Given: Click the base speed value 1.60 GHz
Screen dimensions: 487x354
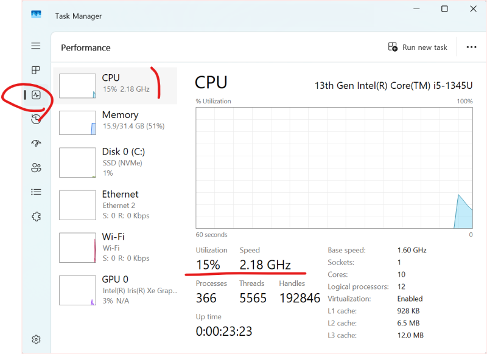Looking at the screenshot, I should click(412, 250).
